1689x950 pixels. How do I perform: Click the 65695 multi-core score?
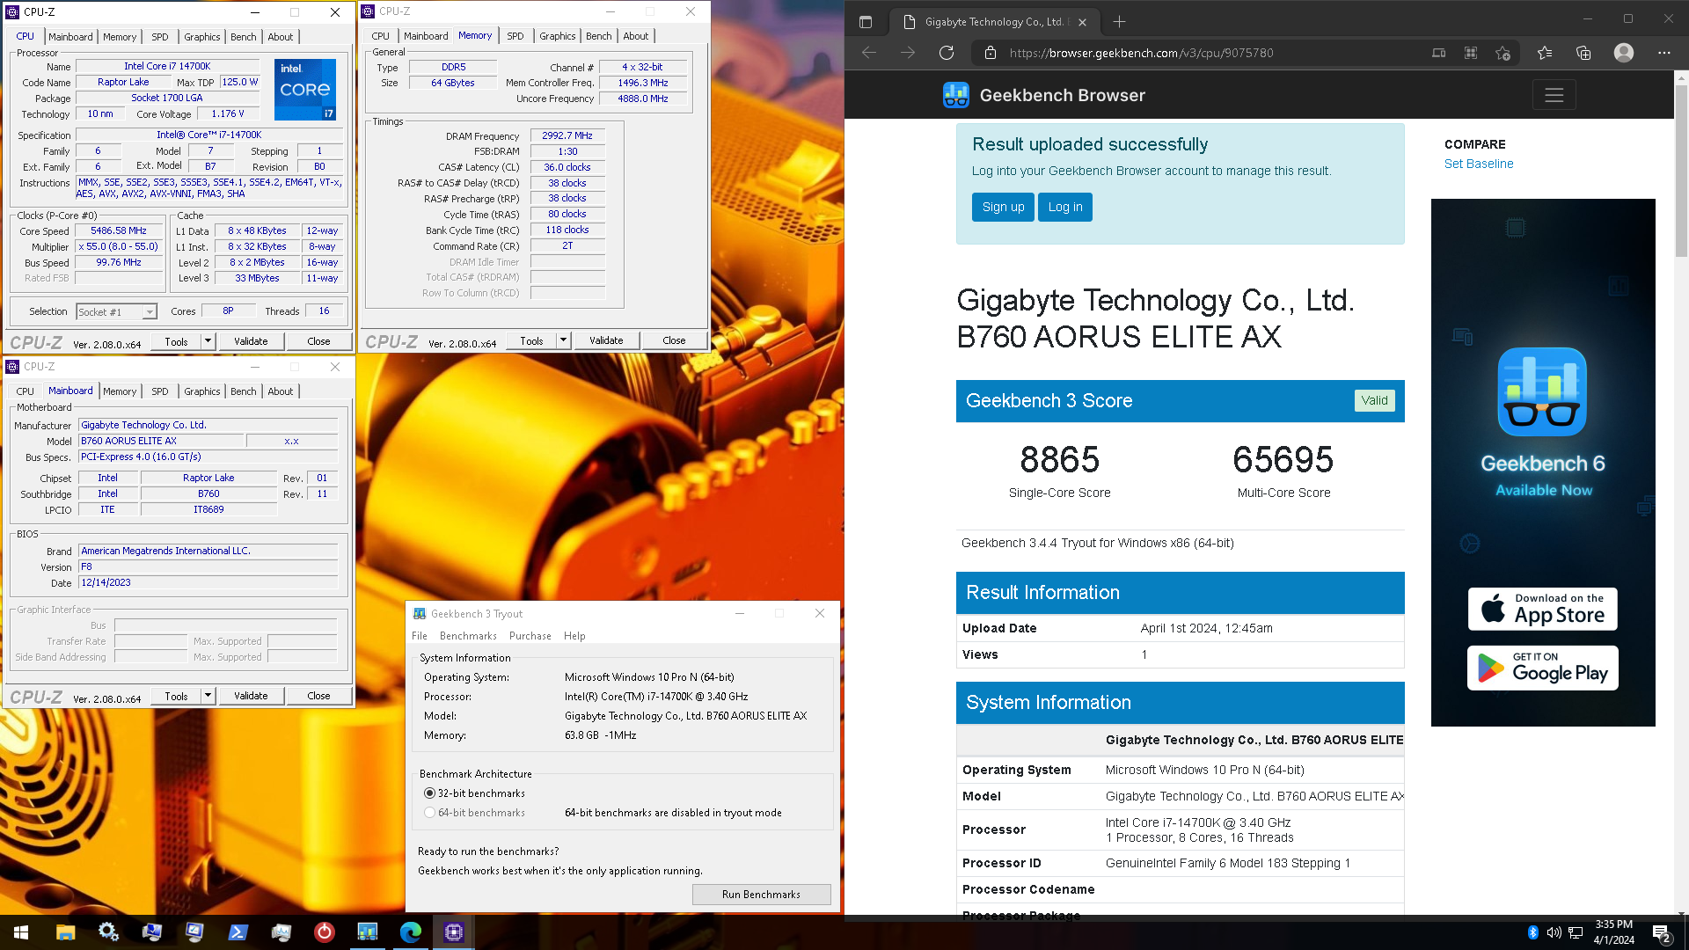(1283, 460)
